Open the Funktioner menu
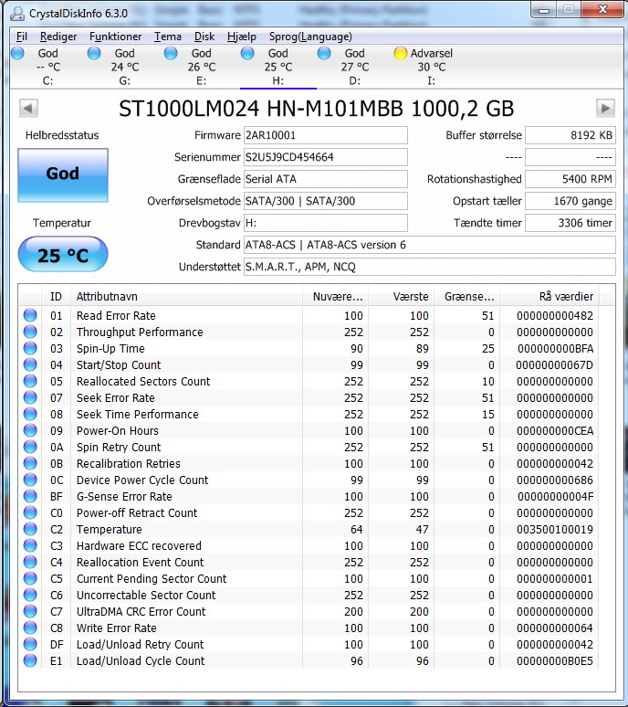The image size is (628, 707). (115, 37)
